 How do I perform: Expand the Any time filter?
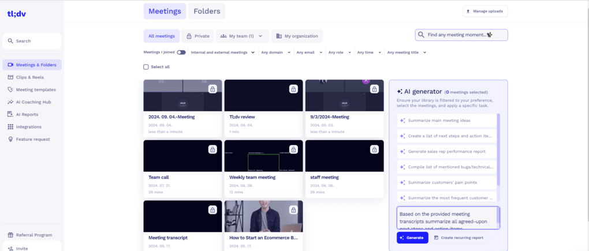coord(368,53)
